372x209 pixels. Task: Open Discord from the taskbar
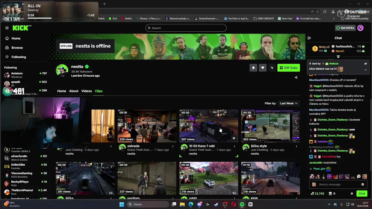pyautogui.click(x=199, y=204)
